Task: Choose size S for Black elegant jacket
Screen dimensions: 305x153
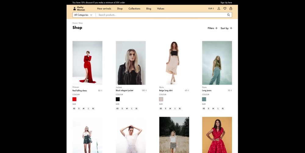Action: [122, 109]
